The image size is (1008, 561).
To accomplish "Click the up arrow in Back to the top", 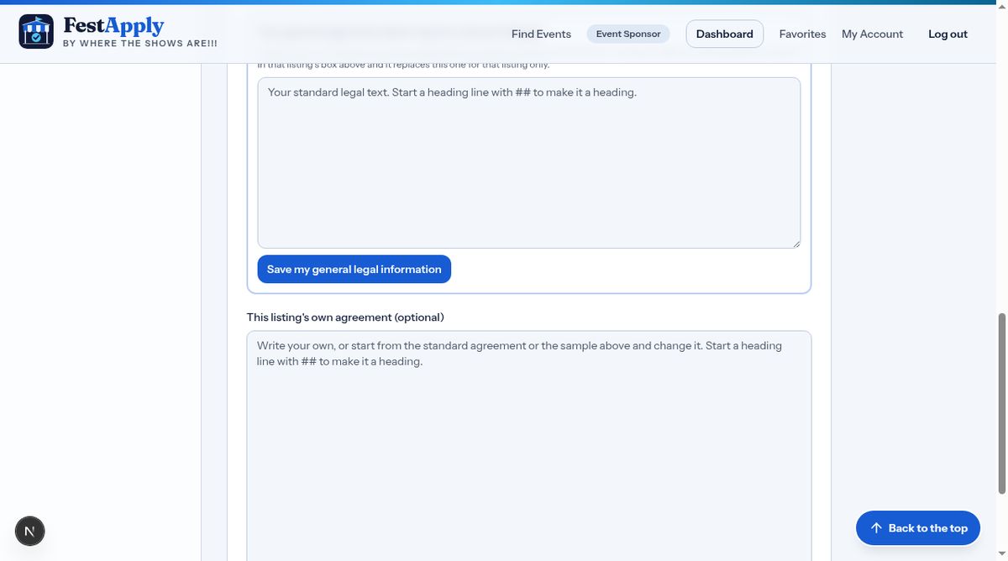I will 876,528.
